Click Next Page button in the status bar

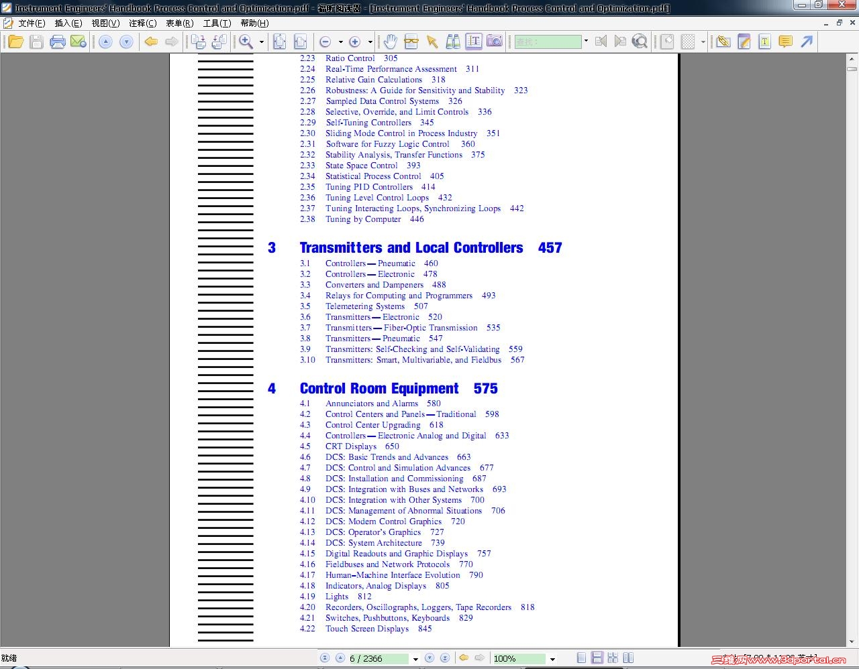coord(429,658)
